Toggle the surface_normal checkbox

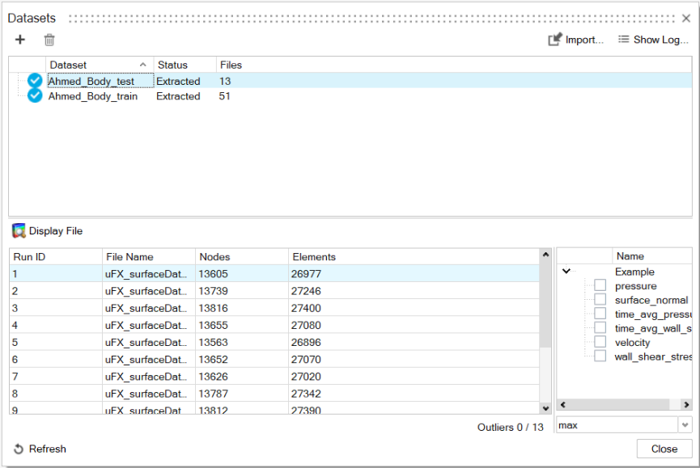pyautogui.click(x=600, y=300)
